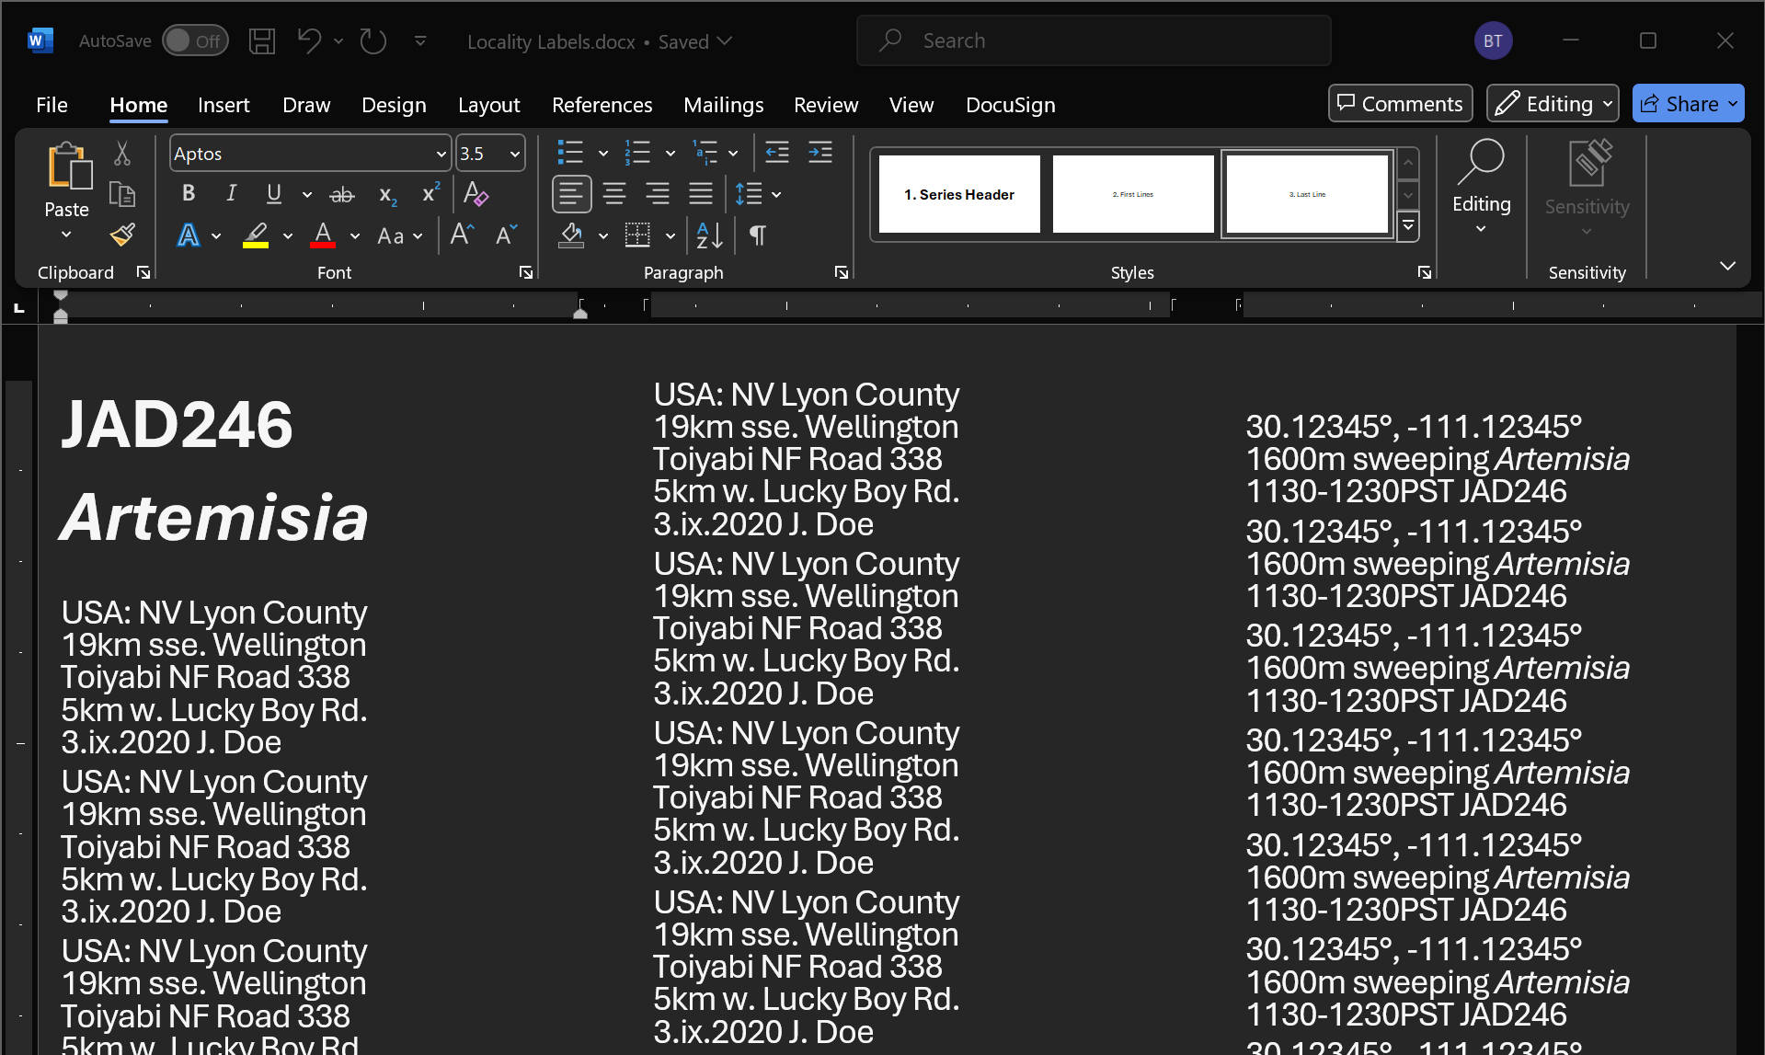Viewport: 1765px width, 1055px height.
Task: Click the Comments button
Action: pos(1400,104)
